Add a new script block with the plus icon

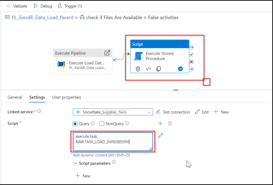pos(160,124)
